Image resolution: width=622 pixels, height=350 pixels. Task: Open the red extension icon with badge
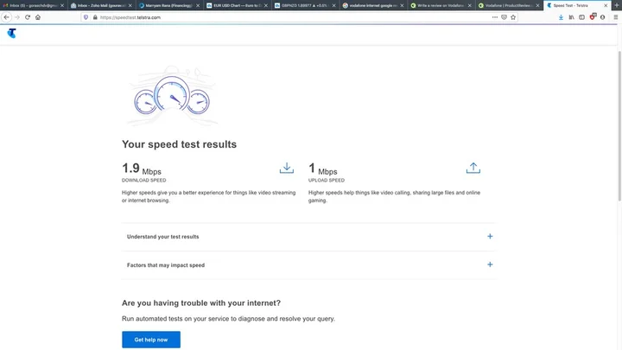point(593,16)
